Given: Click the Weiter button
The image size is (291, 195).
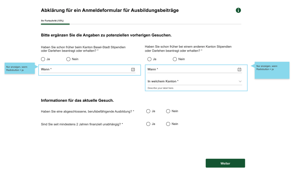Looking at the screenshot, I should [225, 163].
